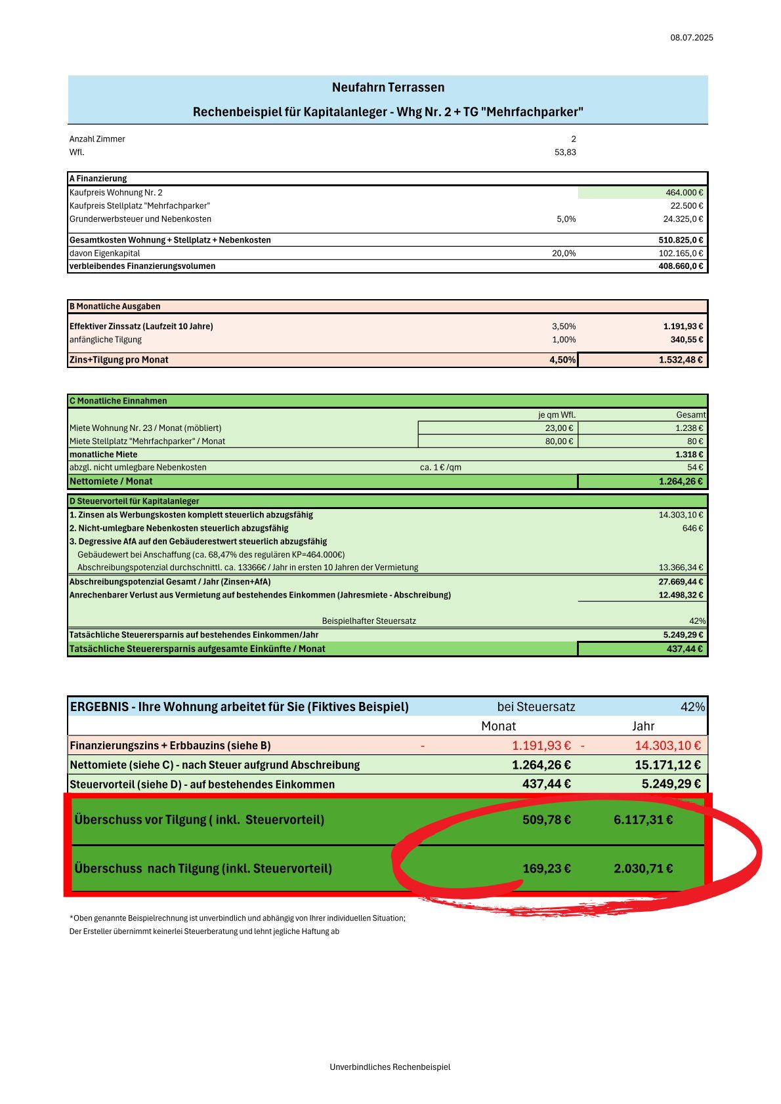Click the 'A Finanzierung' section header
The image size is (781, 1104).
pos(98,178)
